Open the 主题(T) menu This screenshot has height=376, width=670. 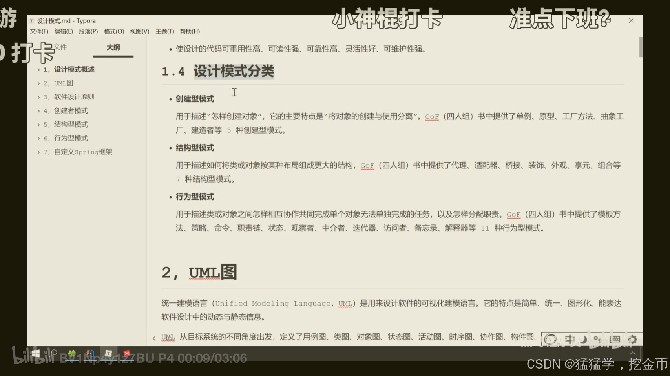click(x=164, y=31)
